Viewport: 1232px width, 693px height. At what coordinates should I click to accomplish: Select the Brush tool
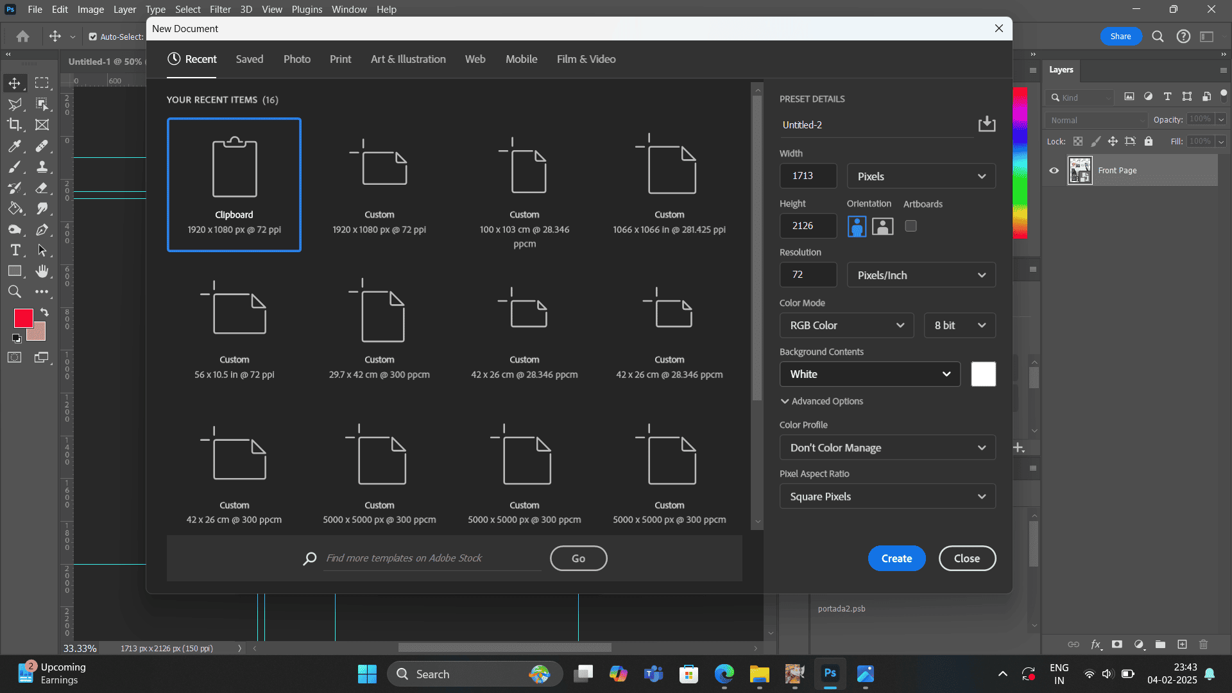point(14,167)
